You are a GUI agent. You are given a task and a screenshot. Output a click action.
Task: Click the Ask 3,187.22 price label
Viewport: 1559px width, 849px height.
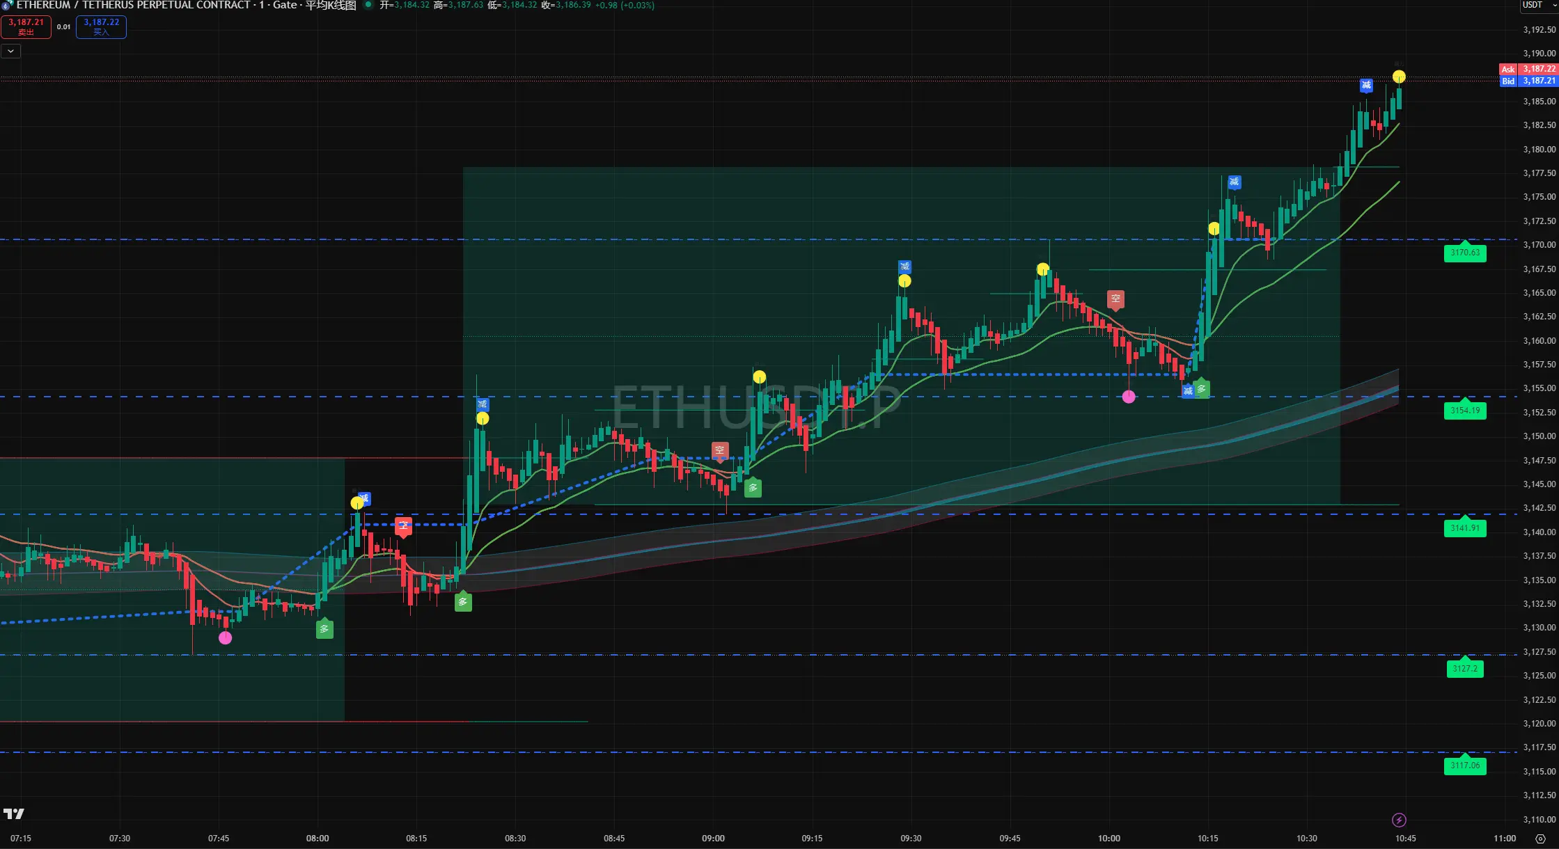click(1528, 69)
